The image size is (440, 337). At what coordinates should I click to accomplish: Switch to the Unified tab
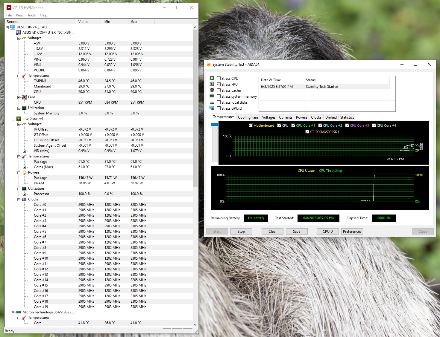point(331,117)
